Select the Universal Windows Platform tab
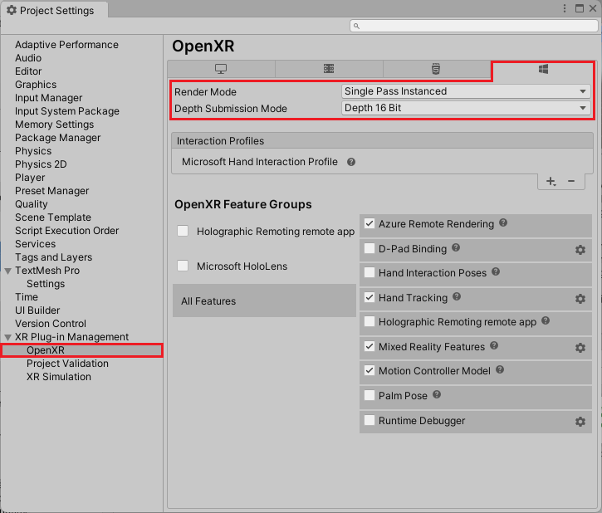The image size is (602, 513). coord(543,69)
